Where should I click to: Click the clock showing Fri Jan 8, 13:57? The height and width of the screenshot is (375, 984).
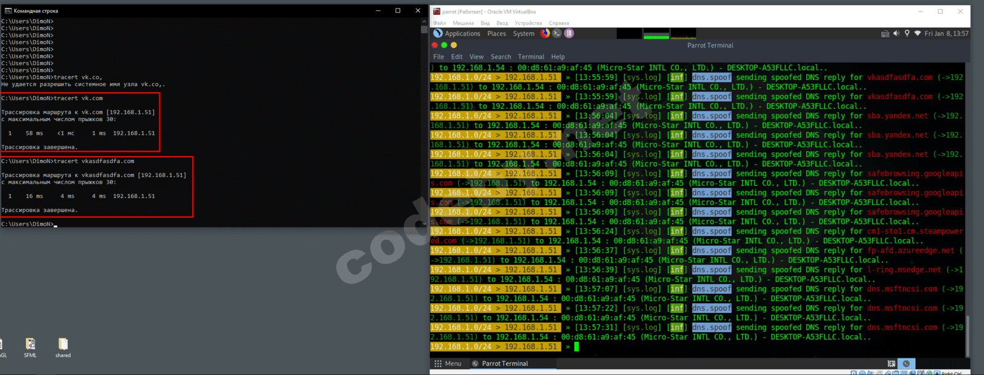click(946, 34)
